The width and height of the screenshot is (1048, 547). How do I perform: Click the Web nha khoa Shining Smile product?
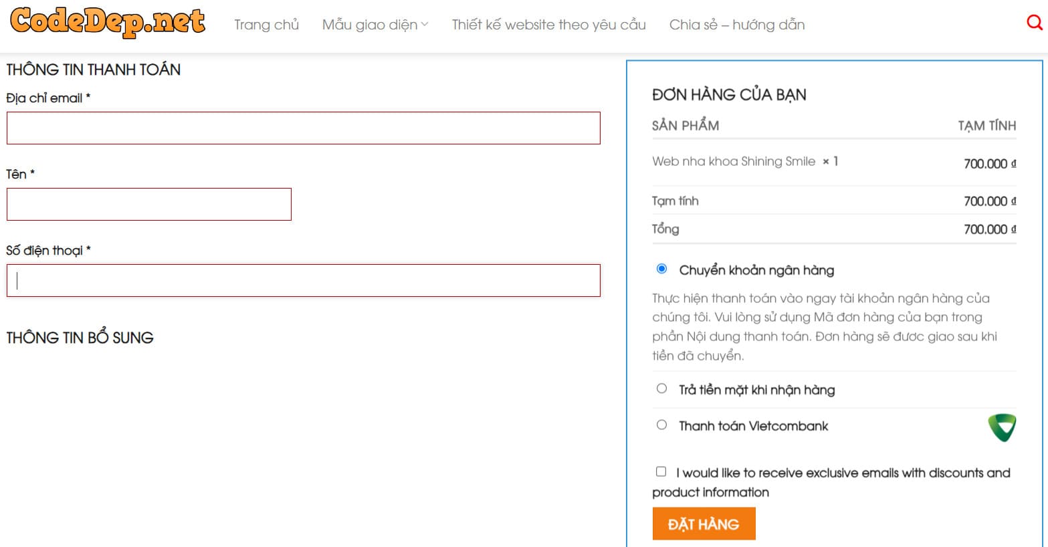point(733,161)
